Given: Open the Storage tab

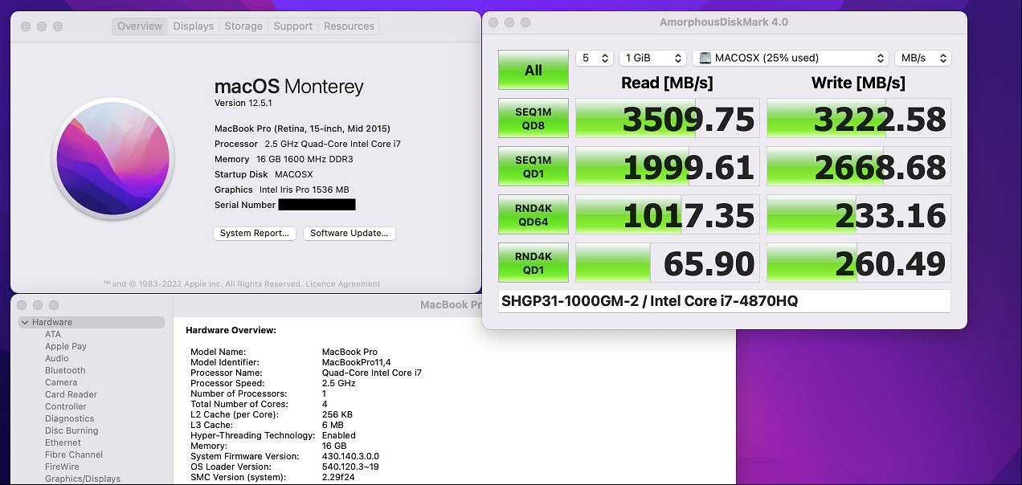Looking at the screenshot, I should click(243, 26).
